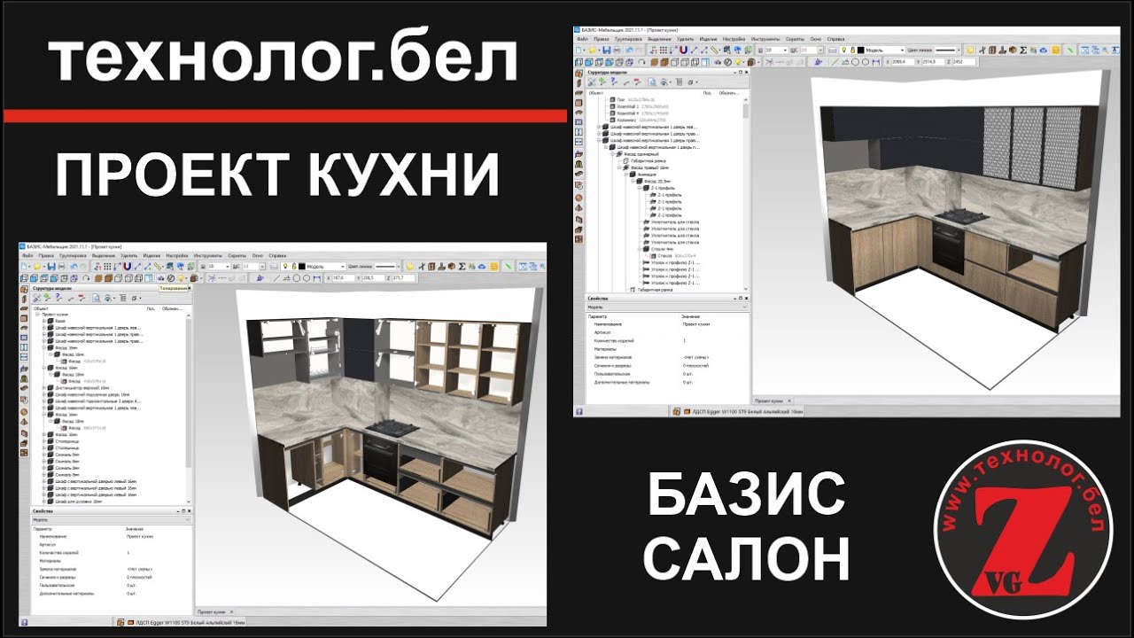The image size is (1134, 638).
Task: Click Open folder icon in right-hand window
Action: click(x=592, y=50)
